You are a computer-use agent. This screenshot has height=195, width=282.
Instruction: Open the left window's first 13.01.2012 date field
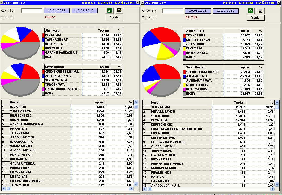pyautogui.click(x=57, y=11)
